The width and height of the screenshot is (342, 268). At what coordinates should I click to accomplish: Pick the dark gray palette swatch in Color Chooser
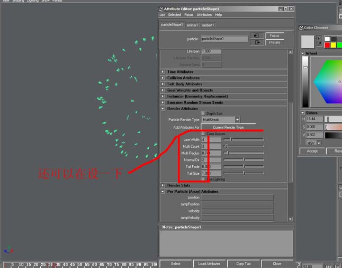tap(334, 39)
